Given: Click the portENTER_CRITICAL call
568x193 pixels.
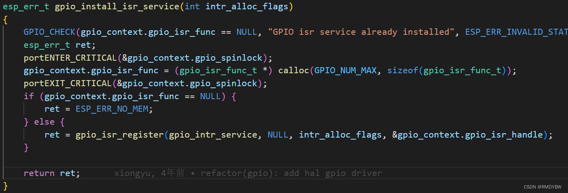Looking at the screenshot, I should tap(70, 58).
